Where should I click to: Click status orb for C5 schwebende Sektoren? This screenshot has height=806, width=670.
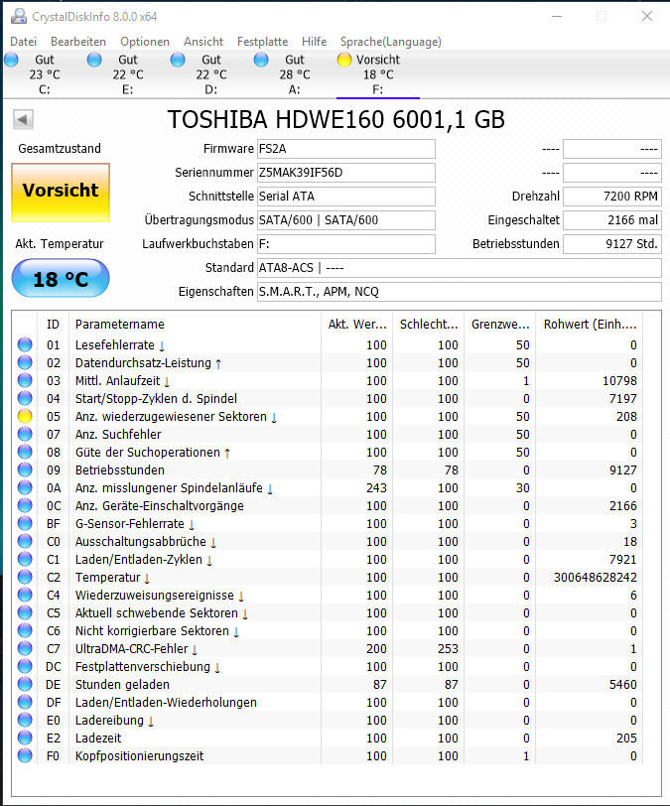pos(25,612)
